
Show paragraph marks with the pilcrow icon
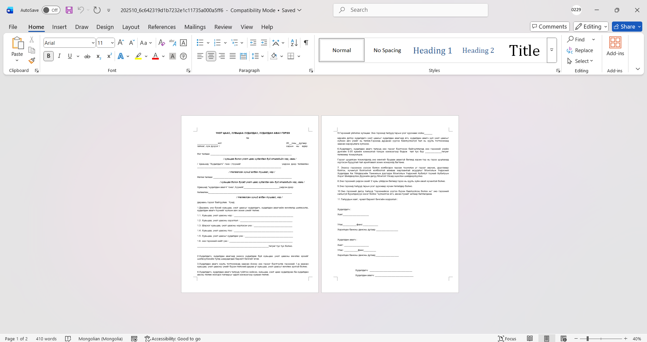(306, 43)
